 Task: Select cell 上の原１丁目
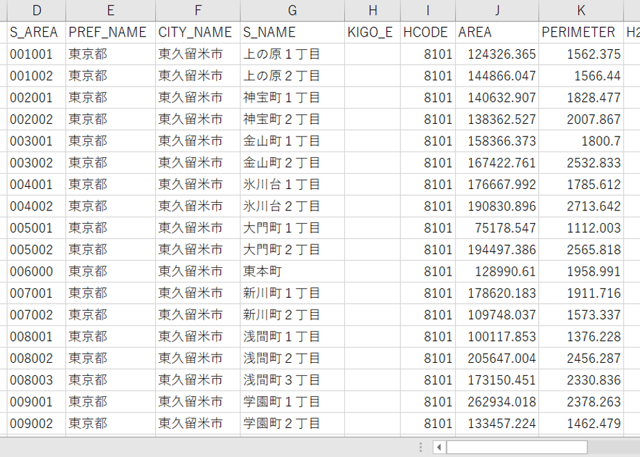click(x=292, y=54)
